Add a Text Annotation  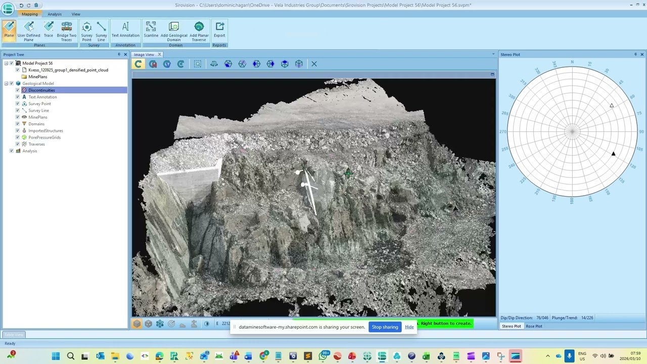click(x=125, y=30)
